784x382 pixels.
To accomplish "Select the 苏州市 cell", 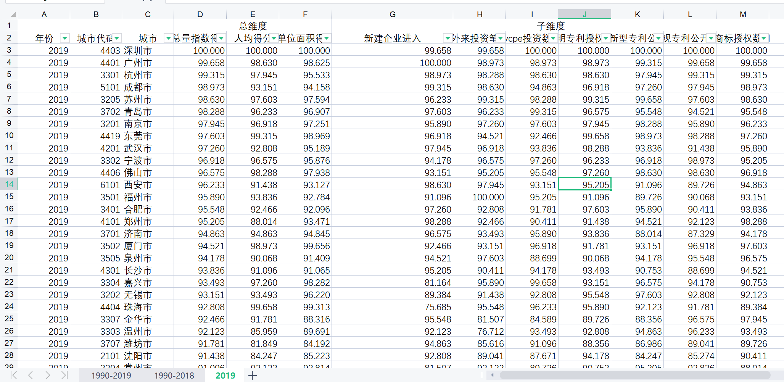I will (148, 99).
